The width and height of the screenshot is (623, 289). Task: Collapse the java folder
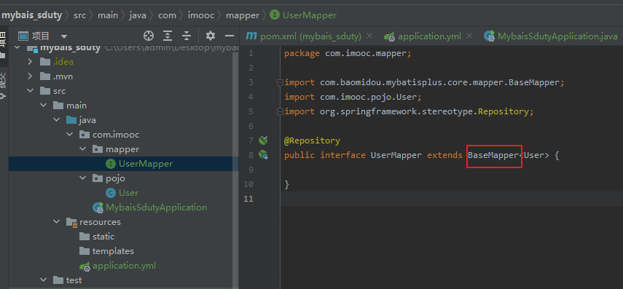point(56,120)
